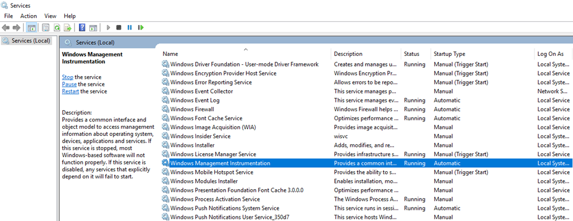This screenshot has height=221, width=573.
Task: Click Restart the service link
Action: click(x=71, y=91)
